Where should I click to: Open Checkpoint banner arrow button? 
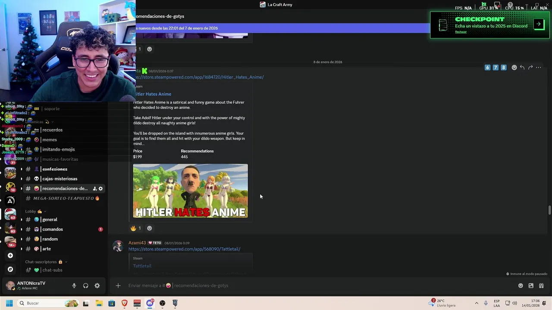click(539, 24)
